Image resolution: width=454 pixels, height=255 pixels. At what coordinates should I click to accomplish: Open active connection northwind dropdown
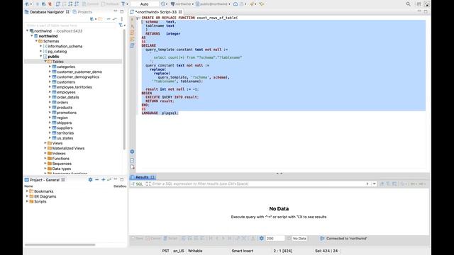coord(182,4)
